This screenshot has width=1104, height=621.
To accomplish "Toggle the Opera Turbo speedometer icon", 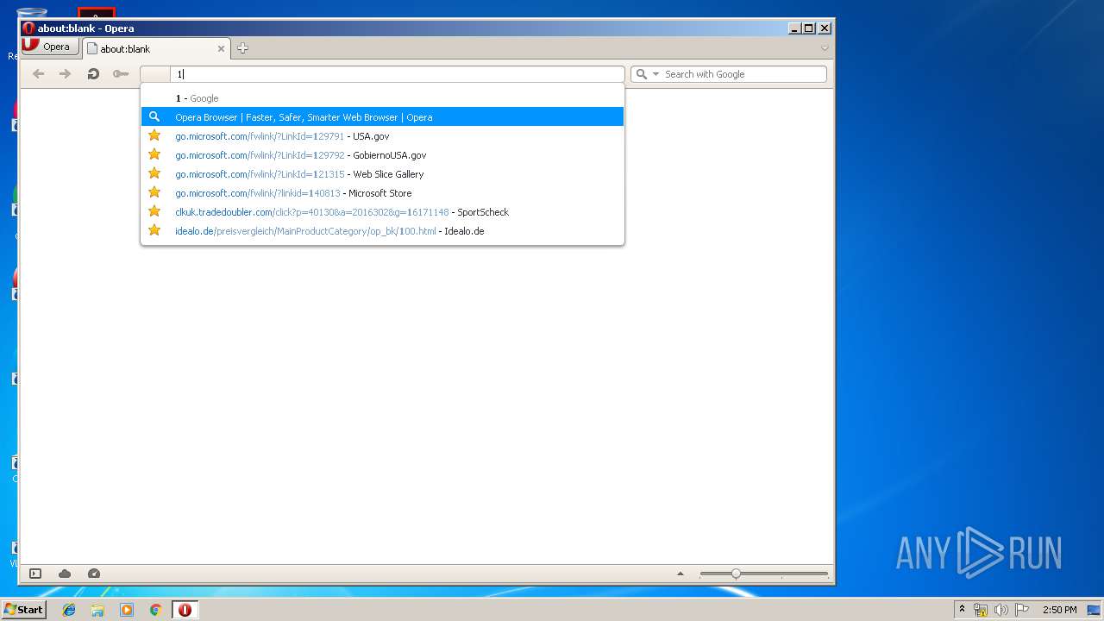I will click(94, 574).
